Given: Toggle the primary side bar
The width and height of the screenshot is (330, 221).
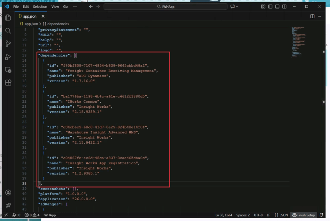Looking at the screenshot, I should pyautogui.click(x=270, y=7).
